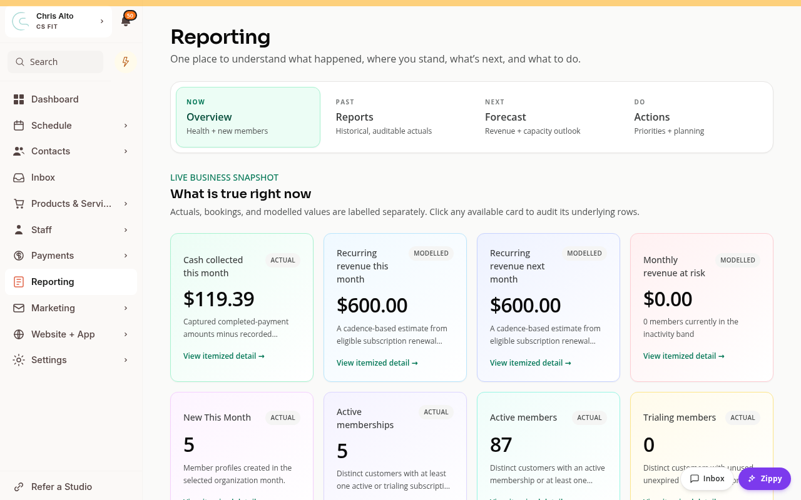Open Dashboard in the sidebar
This screenshot has height=500, width=801.
(x=71, y=99)
